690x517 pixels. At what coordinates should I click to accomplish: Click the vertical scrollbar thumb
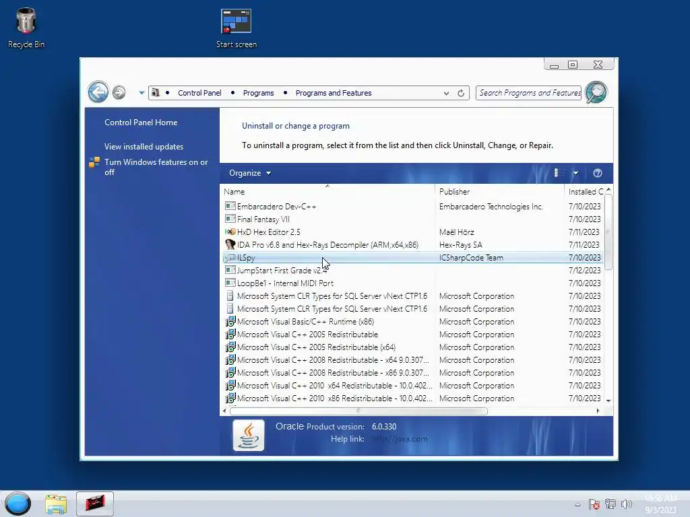click(x=608, y=232)
